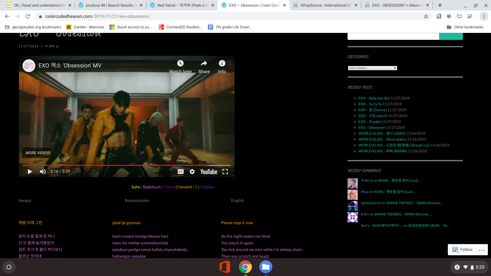Click the rightmost extension icon in toolbar

pos(470,16)
